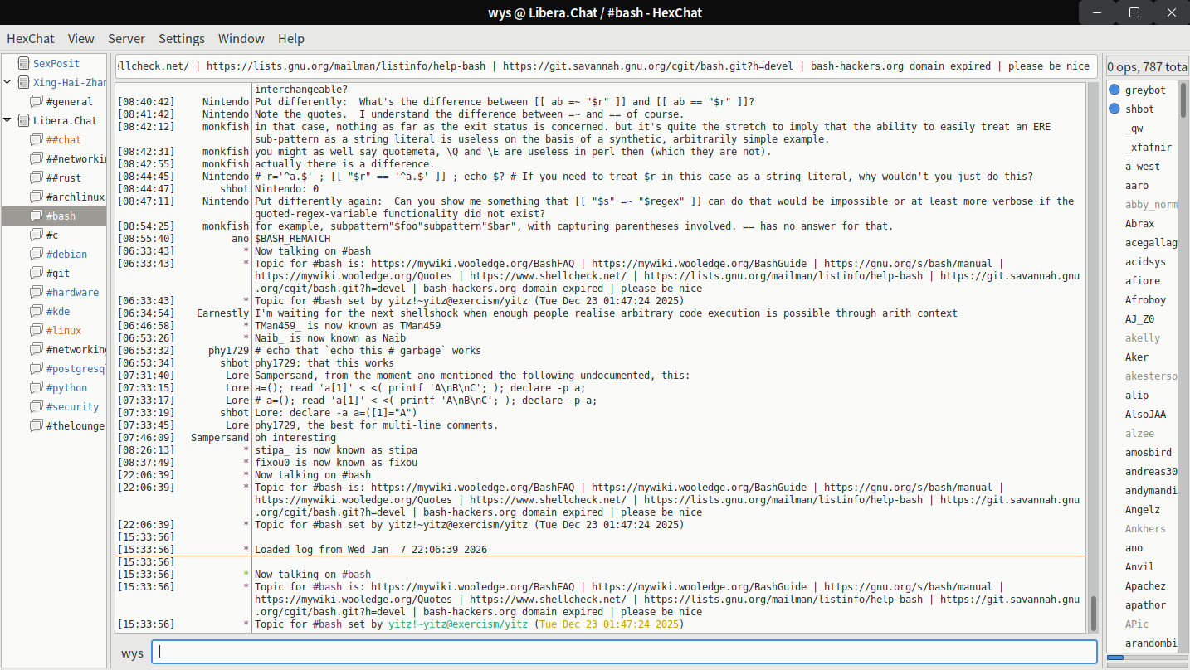1190x670 pixels.
Task: Click the blue status dot next to greybot
Action: click(x=1114, y=90)
